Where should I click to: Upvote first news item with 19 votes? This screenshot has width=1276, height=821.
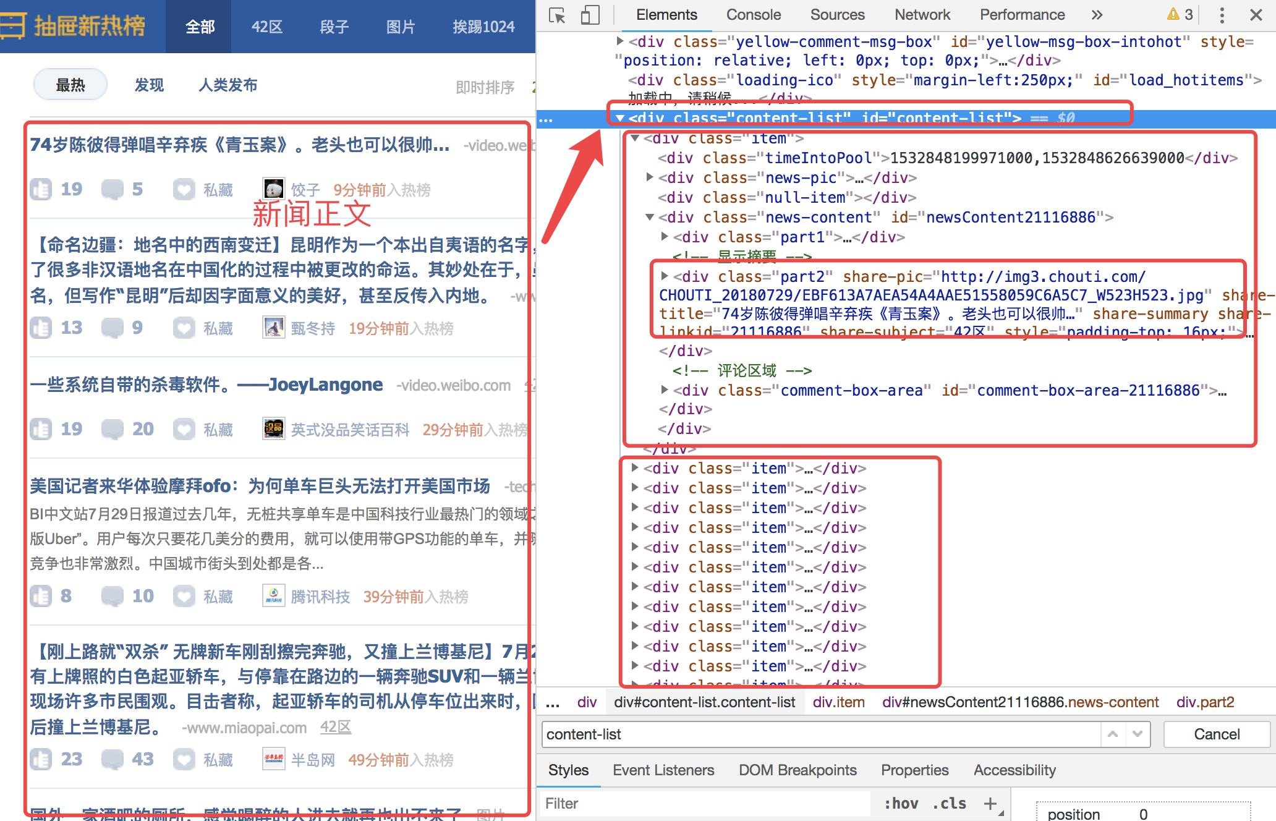[x=41, y=189]
